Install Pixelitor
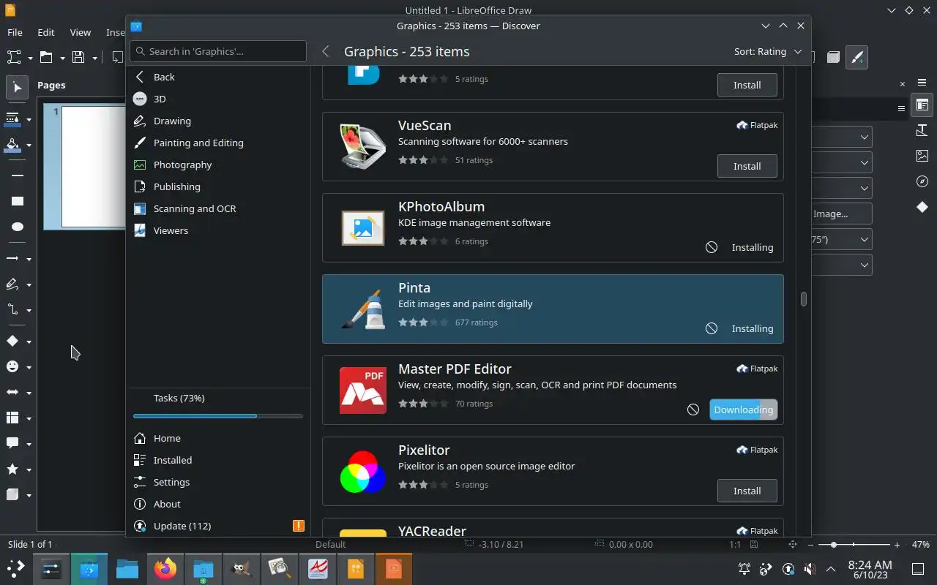Image resolution: width=937 pixels, height=585 pixels. 747,491
